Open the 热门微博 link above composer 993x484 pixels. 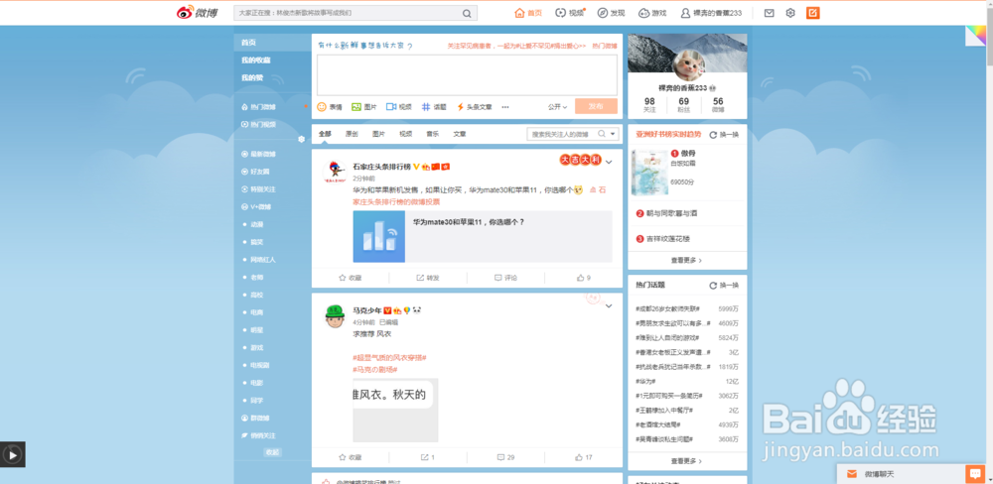tap(605, 47)
